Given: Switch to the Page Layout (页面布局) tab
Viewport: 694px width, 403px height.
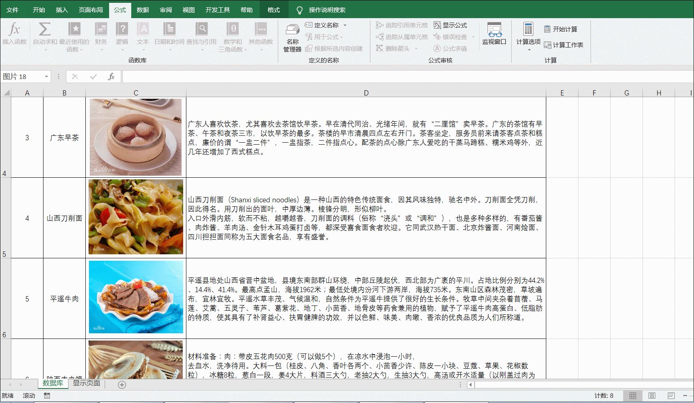Looking at the screenshot, I should [x=91, y=10].
